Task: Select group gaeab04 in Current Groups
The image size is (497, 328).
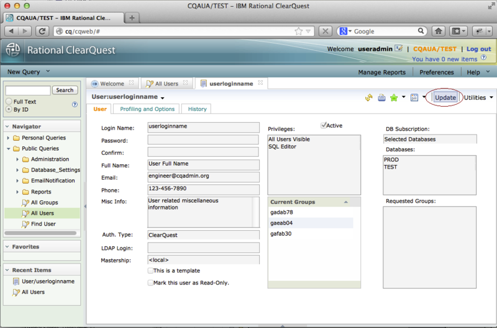Action: pos(310,223)
